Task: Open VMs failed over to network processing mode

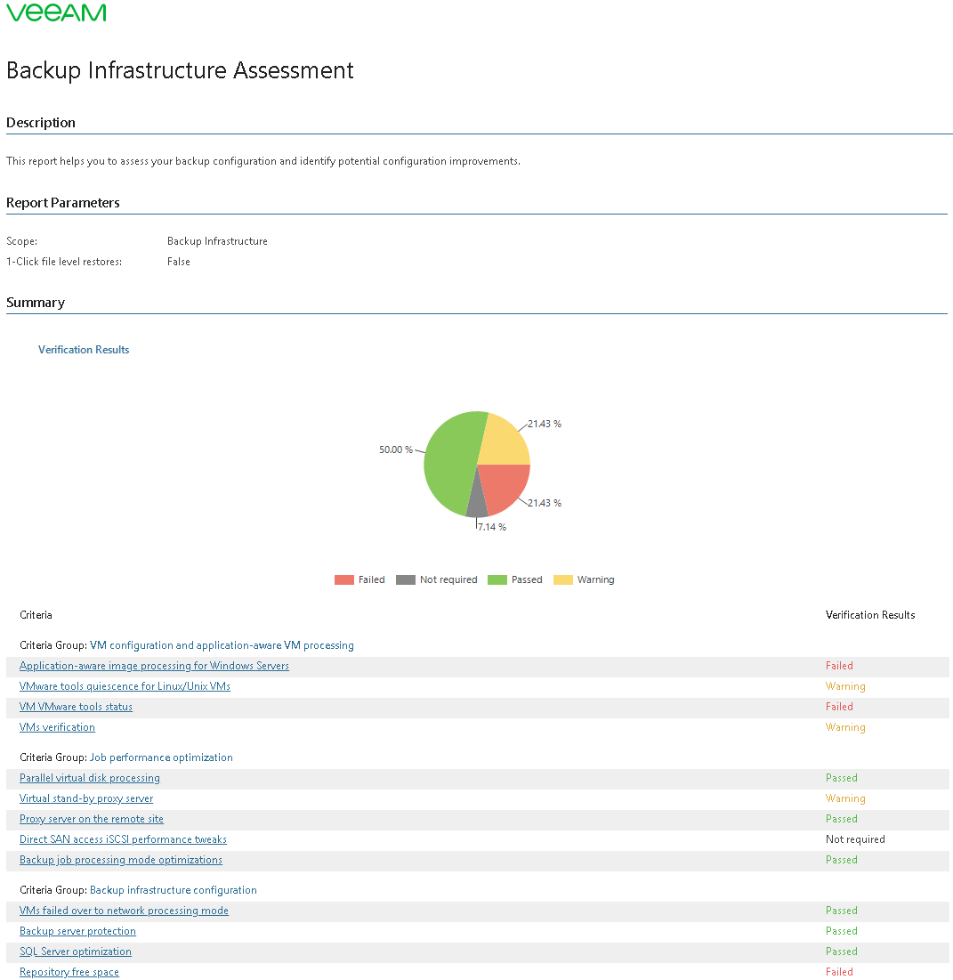Action: click(124, 911)
